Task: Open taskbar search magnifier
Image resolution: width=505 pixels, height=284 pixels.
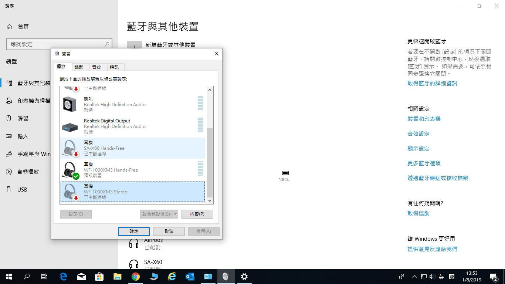Action: pos(27,277)
